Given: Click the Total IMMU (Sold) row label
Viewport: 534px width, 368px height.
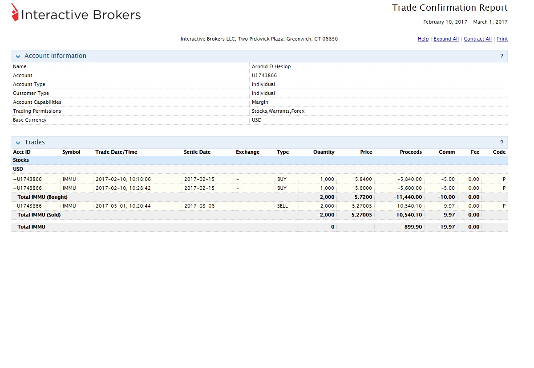Looking at the screenshot, I should (39, 215).
